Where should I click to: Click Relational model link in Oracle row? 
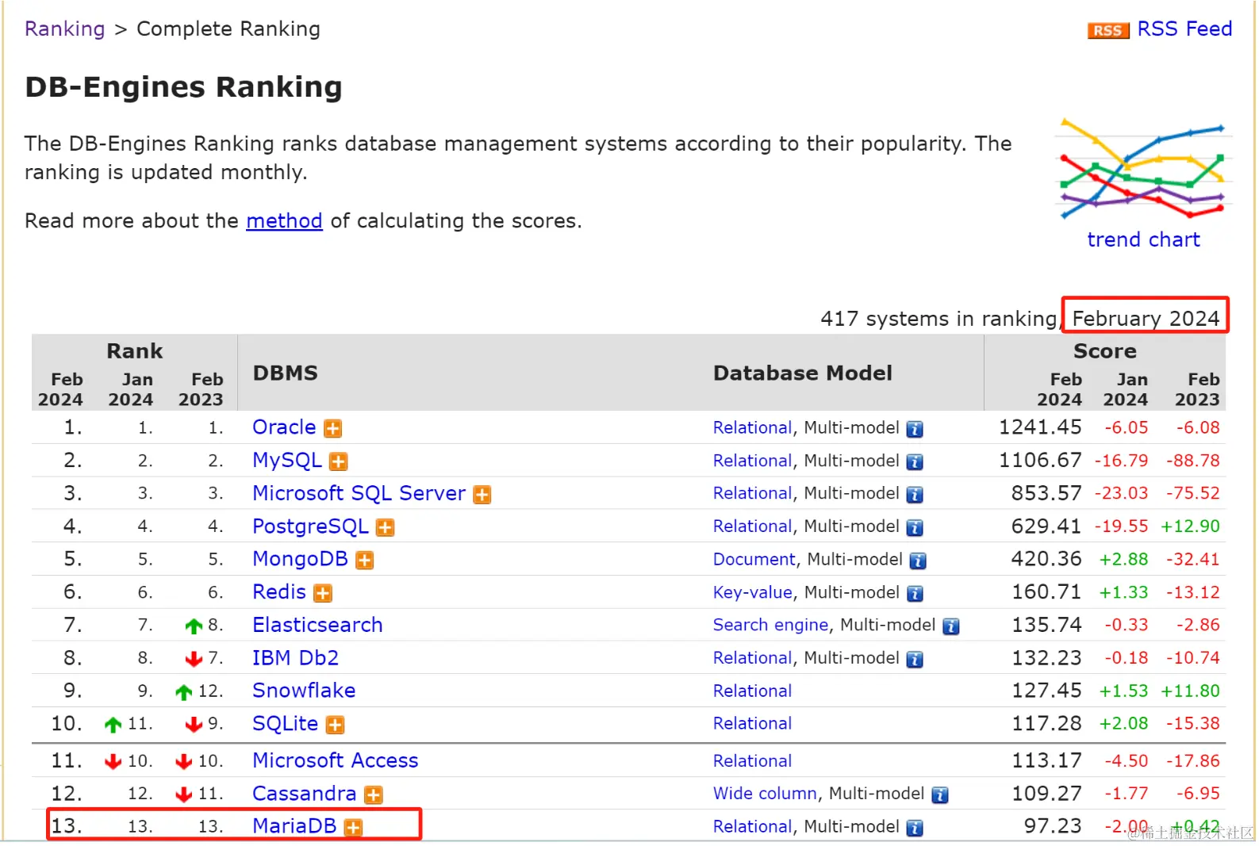[752, 427]
